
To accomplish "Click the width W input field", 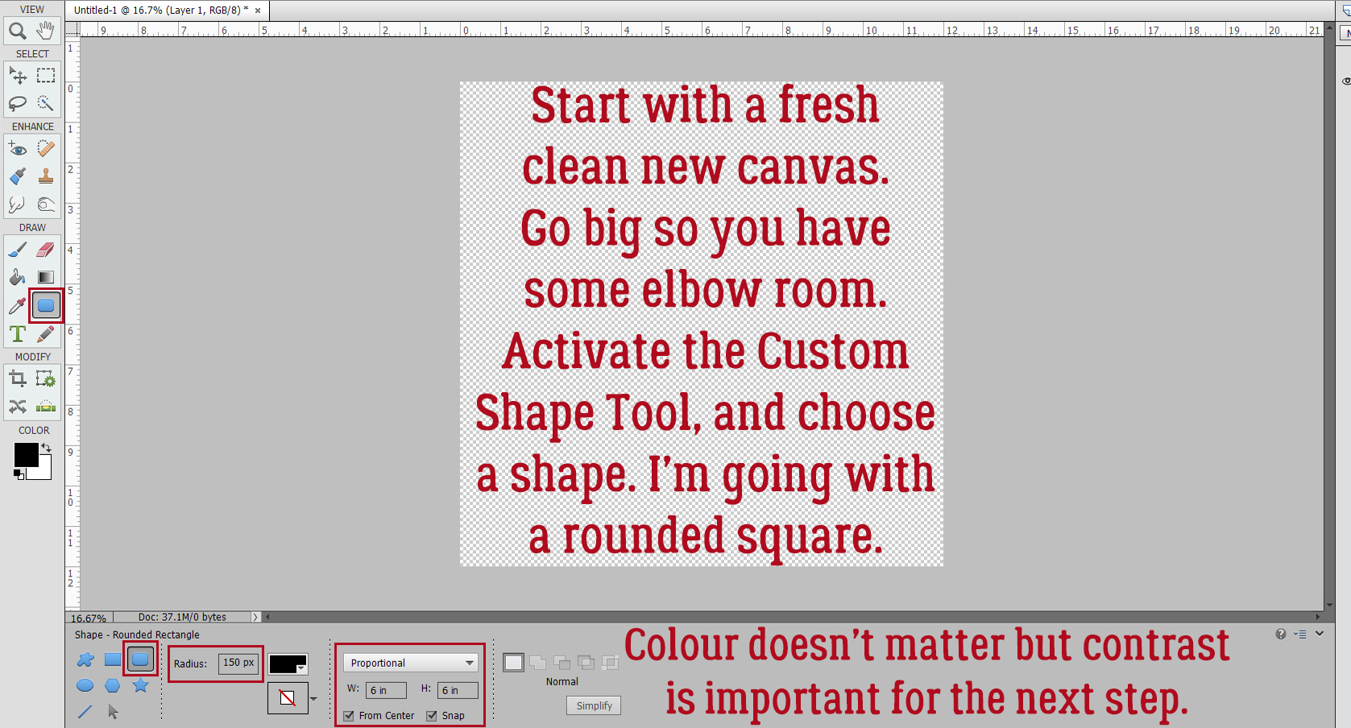I will click(387, 690).
